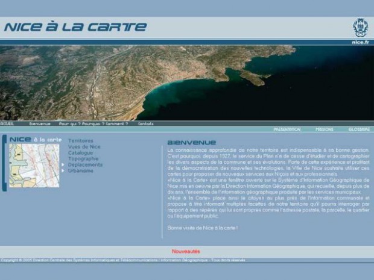Click the Bienvenue heading
Viewport: 374px width, 280px height.
point(192,142)
